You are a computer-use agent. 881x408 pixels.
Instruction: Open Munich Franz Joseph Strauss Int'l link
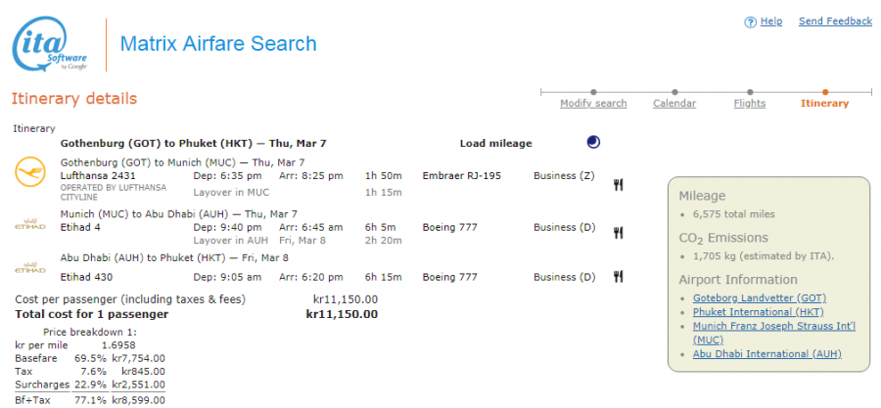click(x=773, y=326)
